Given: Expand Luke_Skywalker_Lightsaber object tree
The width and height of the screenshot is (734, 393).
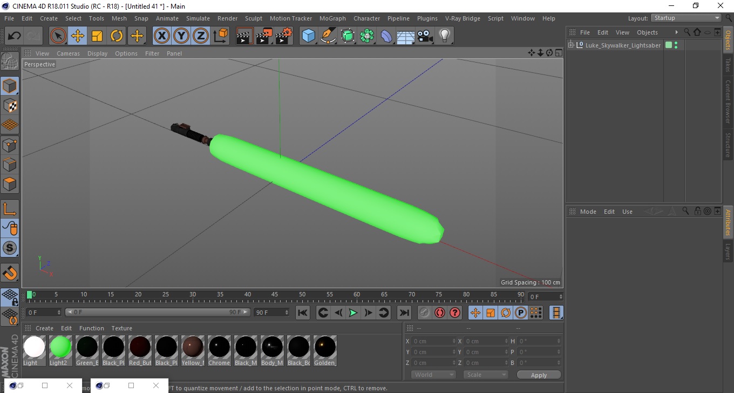Looking at the screenshot, I should coord(571,45).
